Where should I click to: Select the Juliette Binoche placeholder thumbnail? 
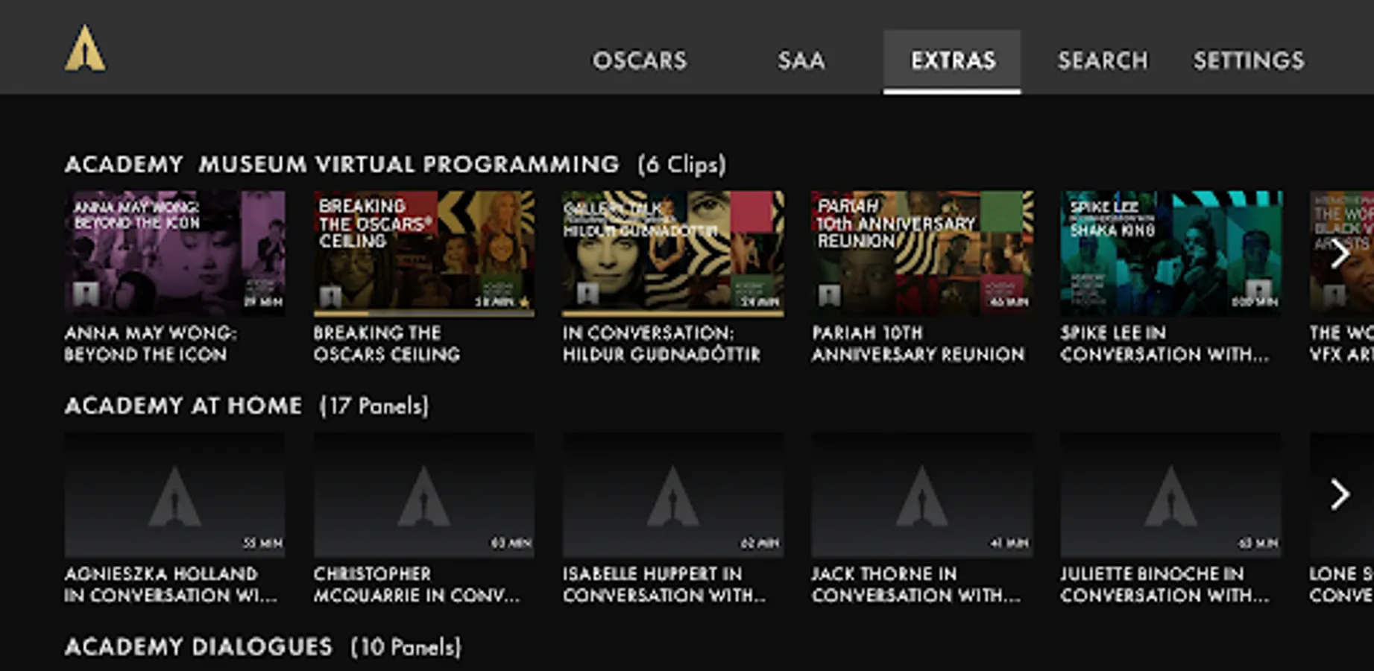point(1171,495)
